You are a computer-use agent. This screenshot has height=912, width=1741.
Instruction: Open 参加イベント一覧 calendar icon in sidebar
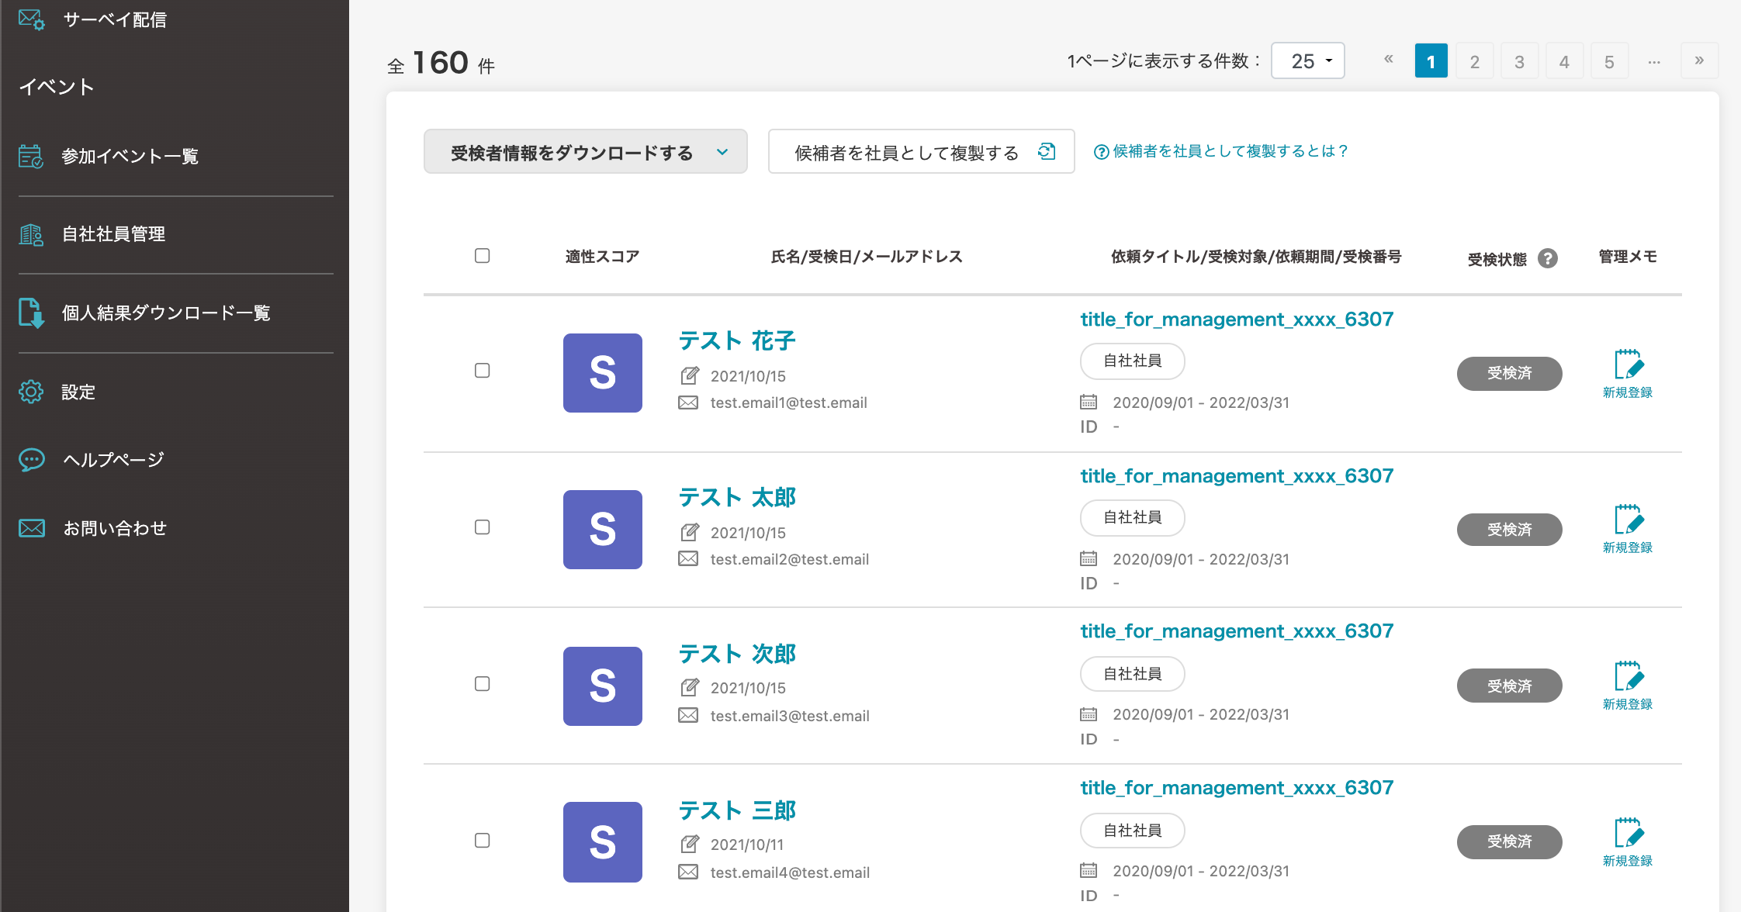click(x=31, y=156)
